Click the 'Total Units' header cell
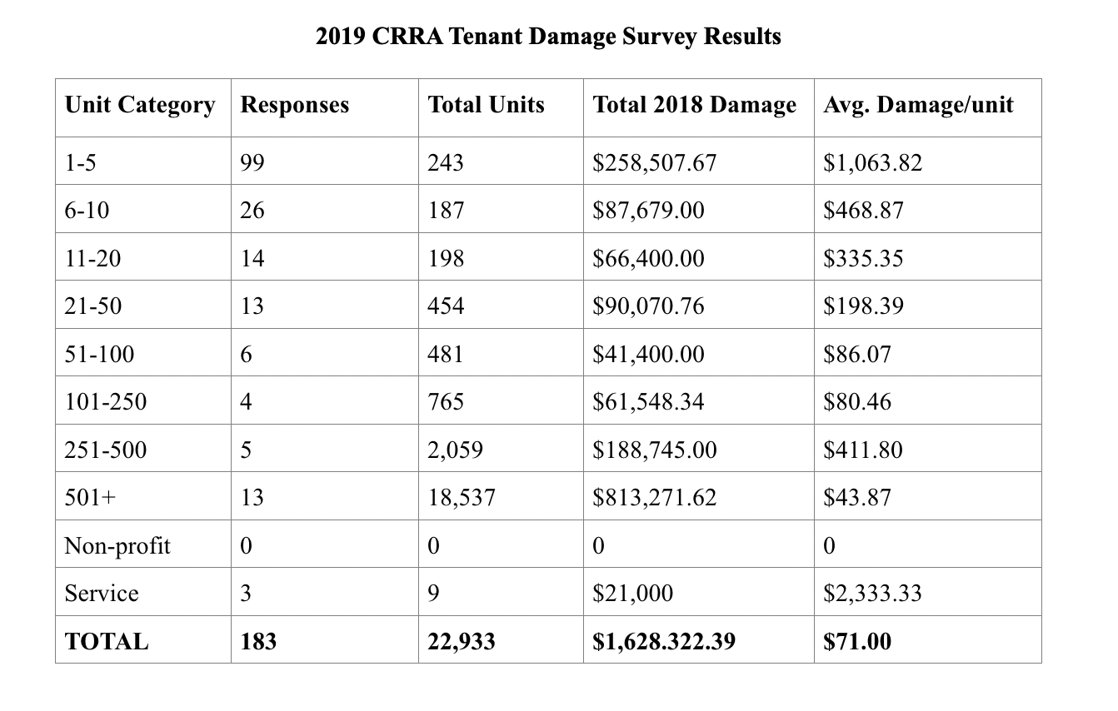 click(x=501, y=108)
